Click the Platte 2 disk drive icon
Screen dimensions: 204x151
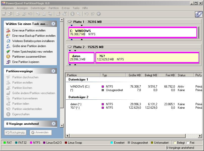[x=70, y=47]
